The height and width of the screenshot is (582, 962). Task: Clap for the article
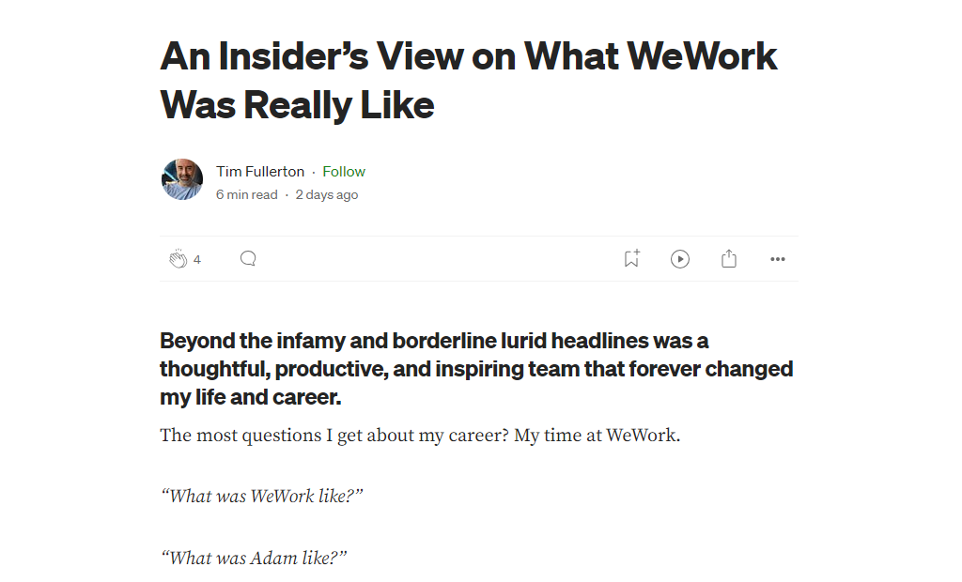click(x=178, y=259)
